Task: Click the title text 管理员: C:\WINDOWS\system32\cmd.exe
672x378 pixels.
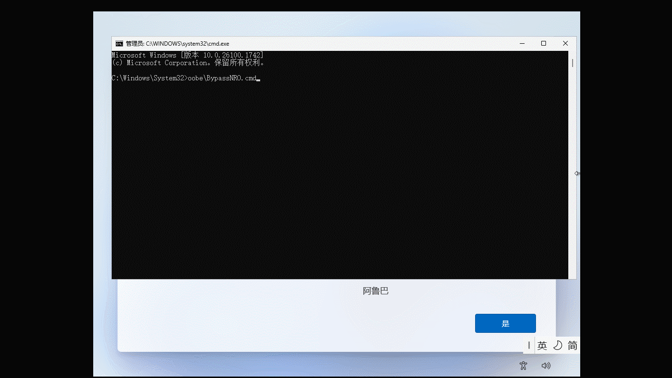Action: click(x=177, y=44)
